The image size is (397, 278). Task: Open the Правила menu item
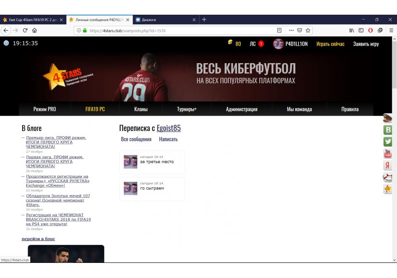tap(350, 109)
